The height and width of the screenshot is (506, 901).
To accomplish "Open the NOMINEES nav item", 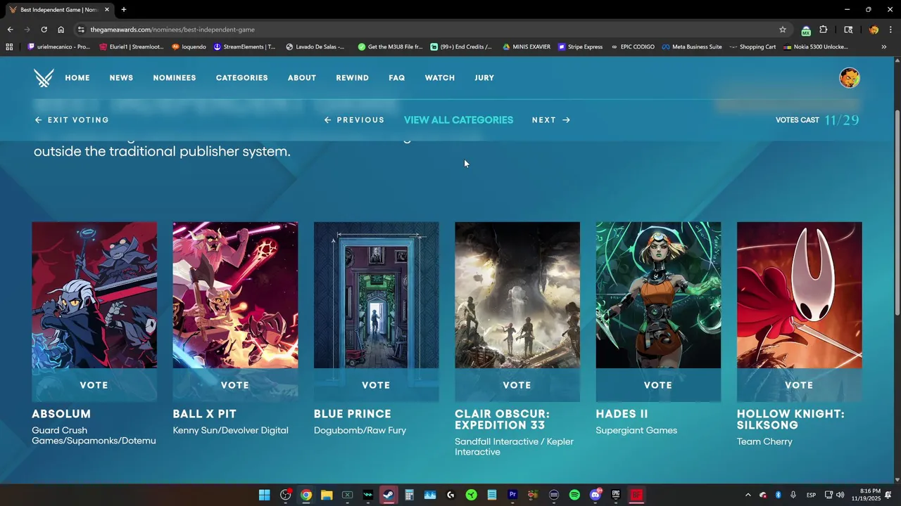I will click(x=175, y=78).
